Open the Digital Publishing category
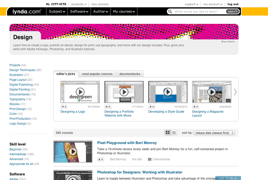 21,84
